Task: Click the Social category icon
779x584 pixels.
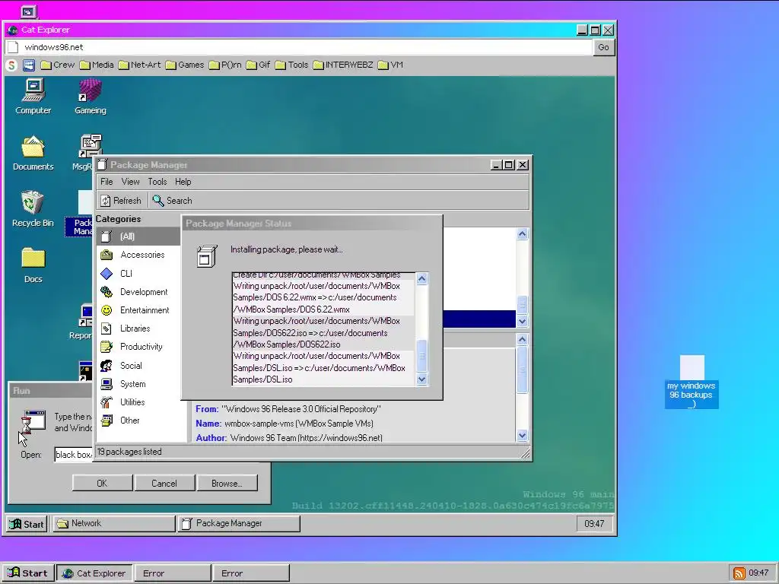Action: click(107, 366)
